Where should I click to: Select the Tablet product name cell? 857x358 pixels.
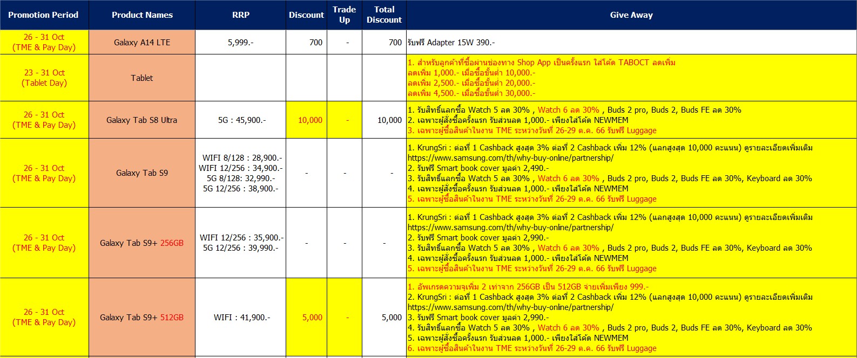(x=142, y=78)
